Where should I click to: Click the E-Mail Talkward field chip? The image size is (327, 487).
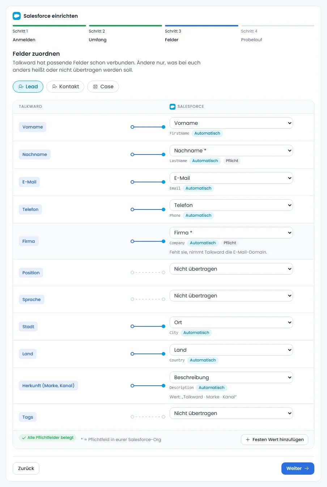pos(29,182)
